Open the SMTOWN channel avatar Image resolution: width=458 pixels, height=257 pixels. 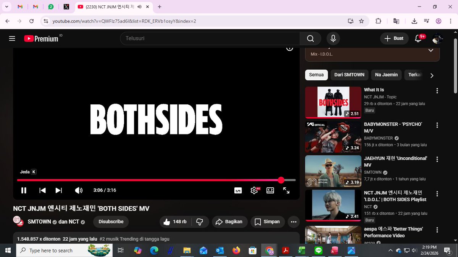click(x=18, y=221)
